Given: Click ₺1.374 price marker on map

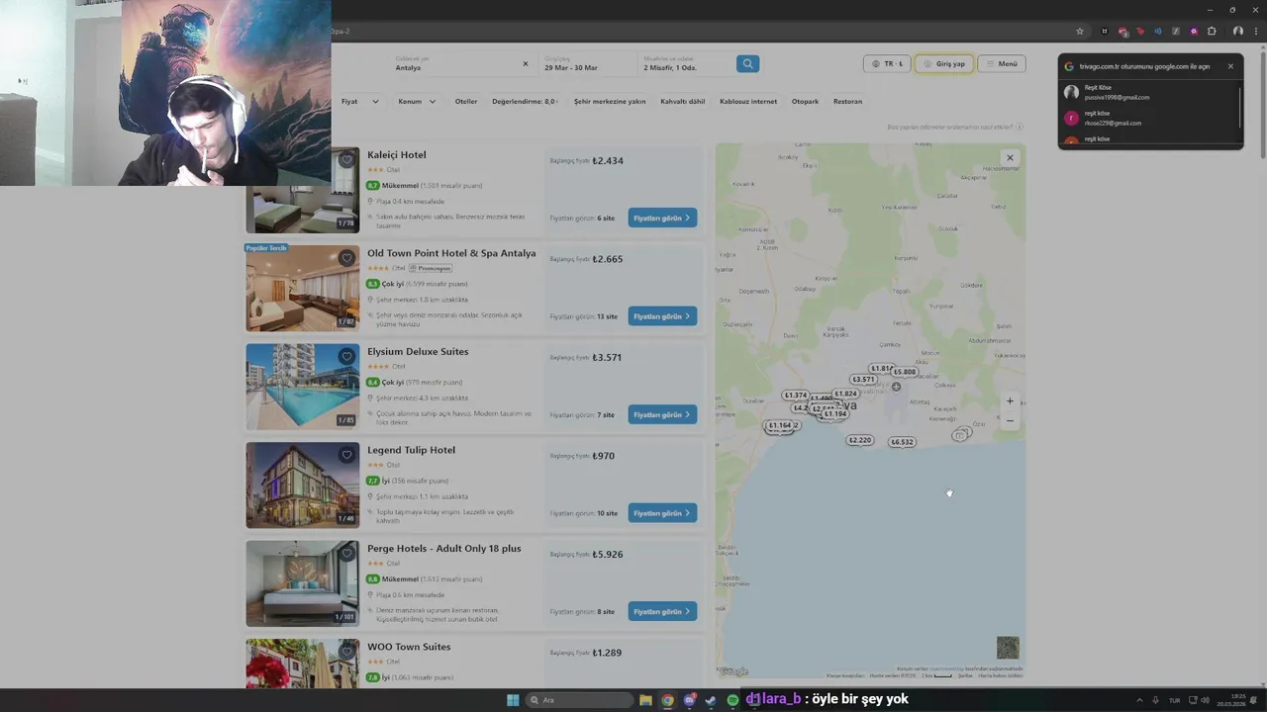Looking at the screenshot, I should click(795, 396).
